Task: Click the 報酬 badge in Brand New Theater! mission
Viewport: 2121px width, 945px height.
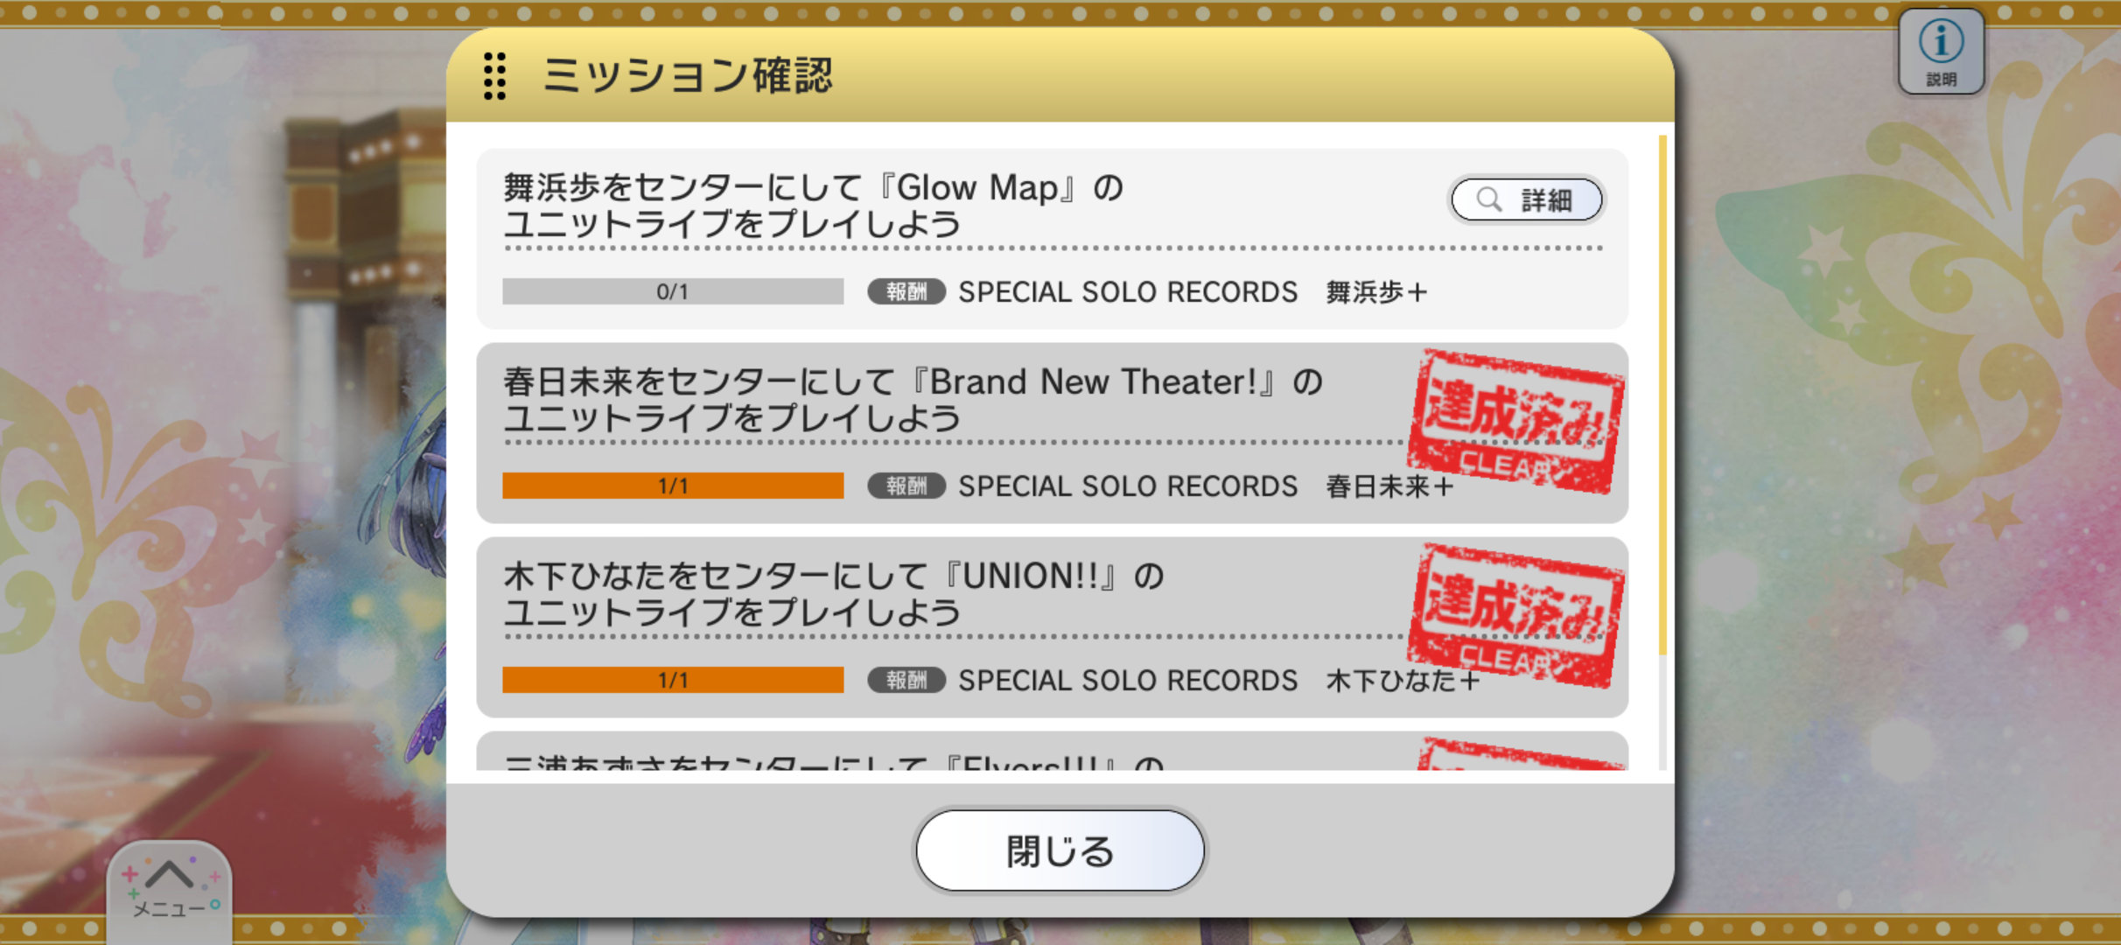Action: (906, 486)
